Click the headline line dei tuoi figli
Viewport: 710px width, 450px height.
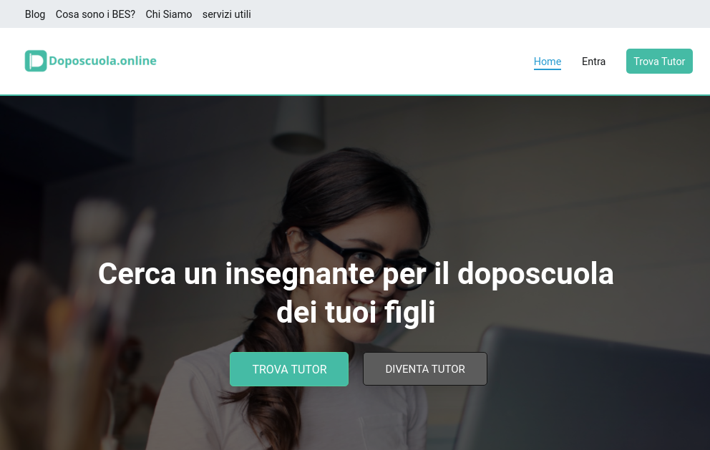pyautogui.click(x=356, y=313)
